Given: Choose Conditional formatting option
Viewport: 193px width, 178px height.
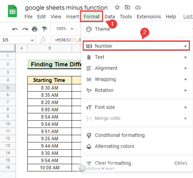Looking at the screenshot, I should click(x=120, y=135).
